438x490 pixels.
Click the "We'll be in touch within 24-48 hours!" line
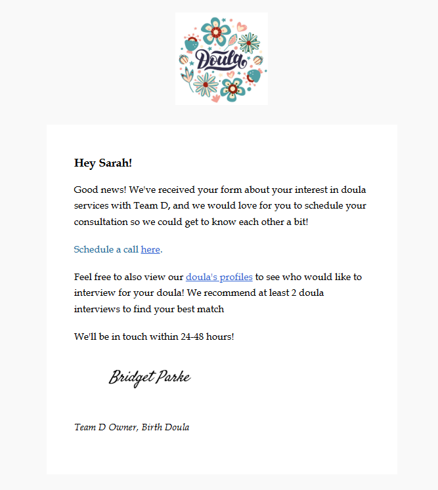154,337
